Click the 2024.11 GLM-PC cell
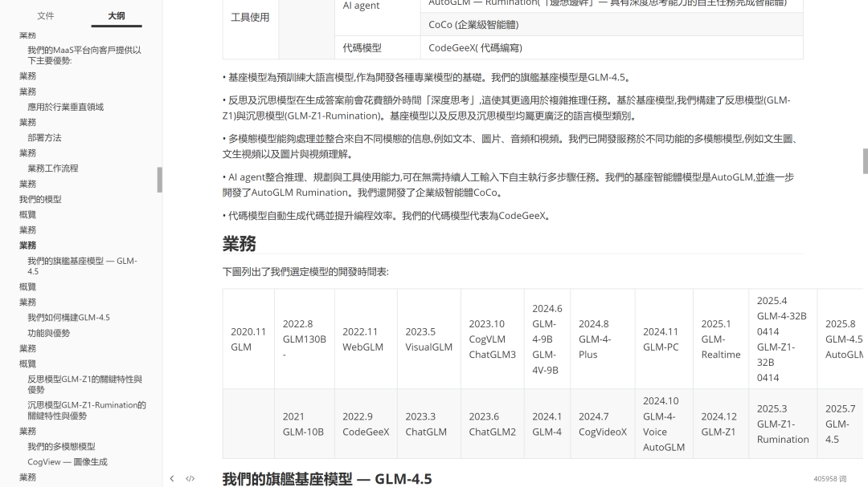 [665, 339]
